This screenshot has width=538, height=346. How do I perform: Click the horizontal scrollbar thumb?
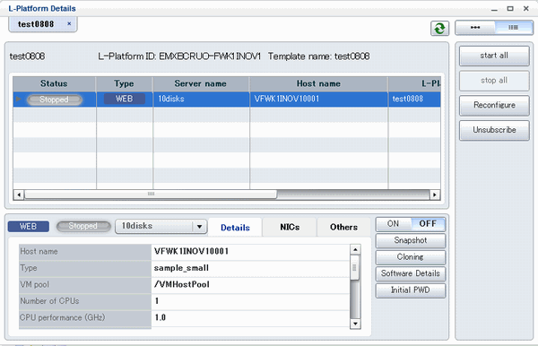(x=151, y=195)
